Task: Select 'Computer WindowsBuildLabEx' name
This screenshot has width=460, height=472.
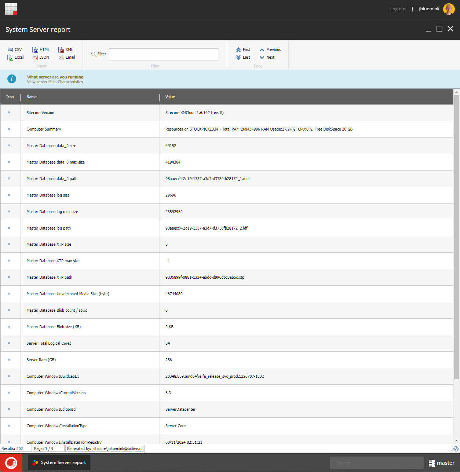Action: (53, 376)
